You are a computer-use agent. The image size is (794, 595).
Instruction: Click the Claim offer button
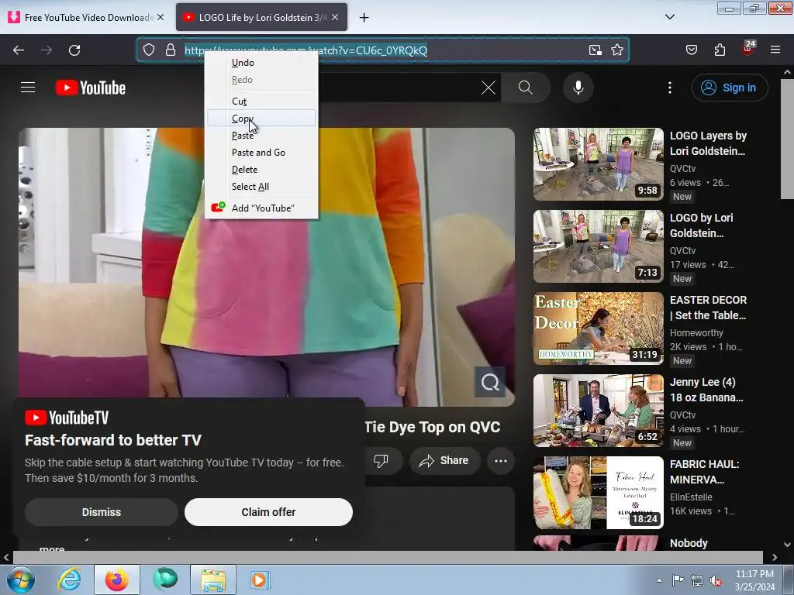pyautogui.click(x=268, y=512)
